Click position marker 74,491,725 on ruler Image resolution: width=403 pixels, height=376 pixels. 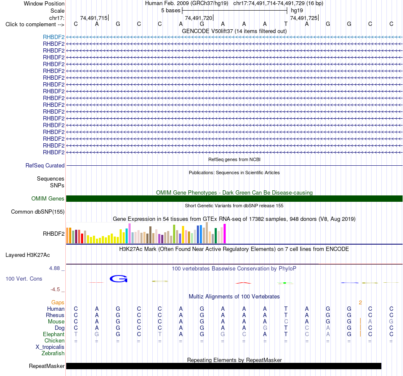point(304,18)
